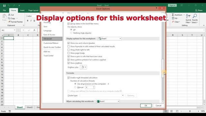
Task: Click the Save icon in quick access toolbar
Action: pyautogui.click(x=4, y=5)
